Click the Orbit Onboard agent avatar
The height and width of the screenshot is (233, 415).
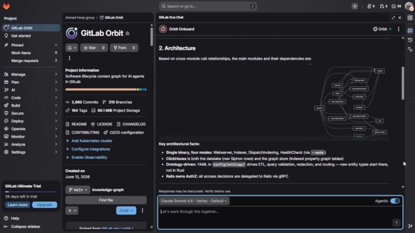pos(163,29)
